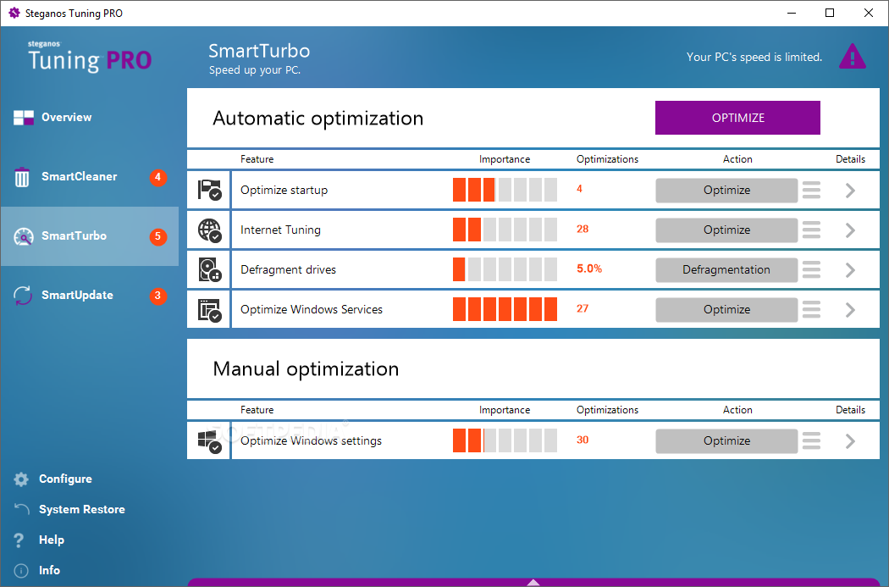Click Optimize button for Windows Services
Viewport: 889px width, 587px height.
point(726,310)
